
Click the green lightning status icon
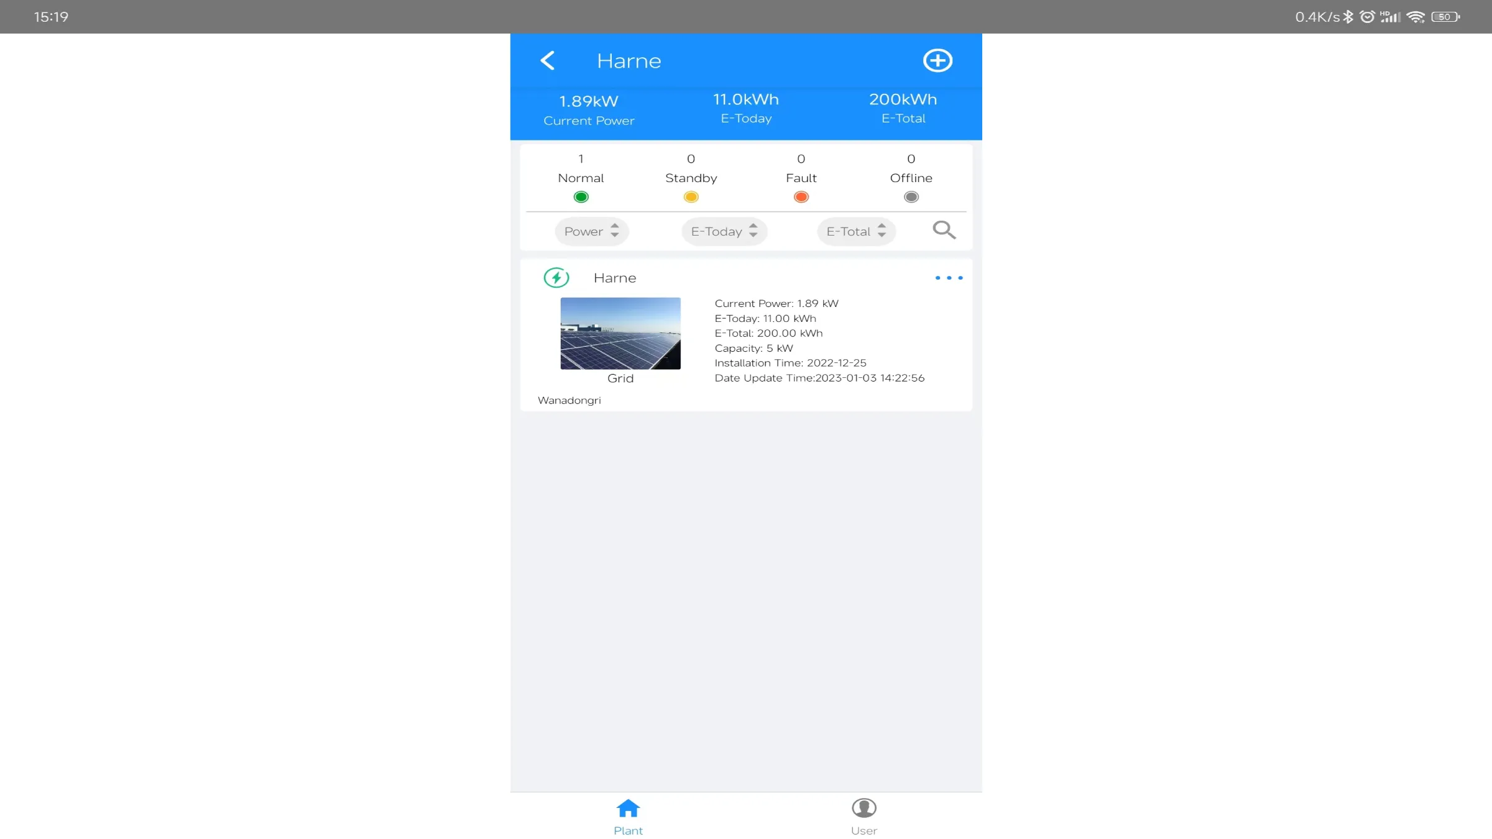(556, 277)
